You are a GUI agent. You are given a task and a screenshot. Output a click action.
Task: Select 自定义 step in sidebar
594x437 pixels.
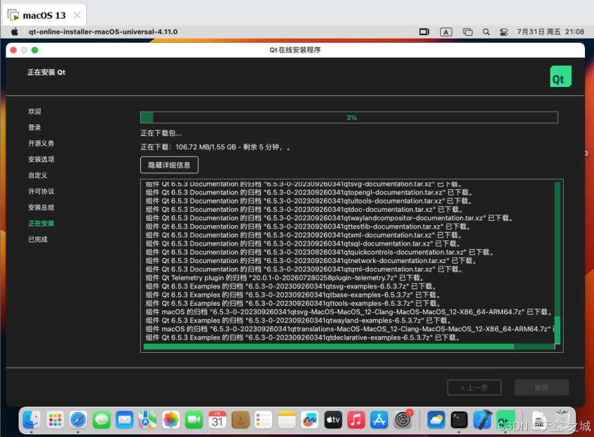[38, 175]
